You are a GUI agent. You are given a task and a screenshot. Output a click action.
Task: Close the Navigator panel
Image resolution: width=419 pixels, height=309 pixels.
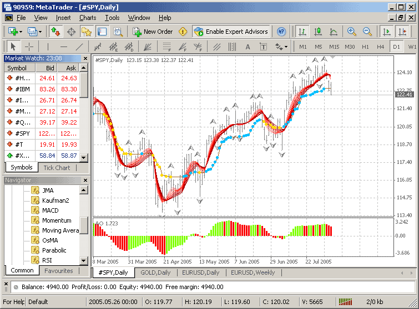(x=85, y=180)
